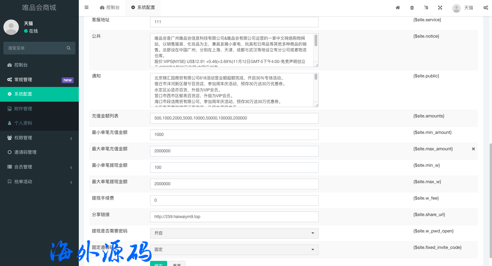
Task: Enter fullscreen with the expand arrows icon
Action: pos(440,8)
